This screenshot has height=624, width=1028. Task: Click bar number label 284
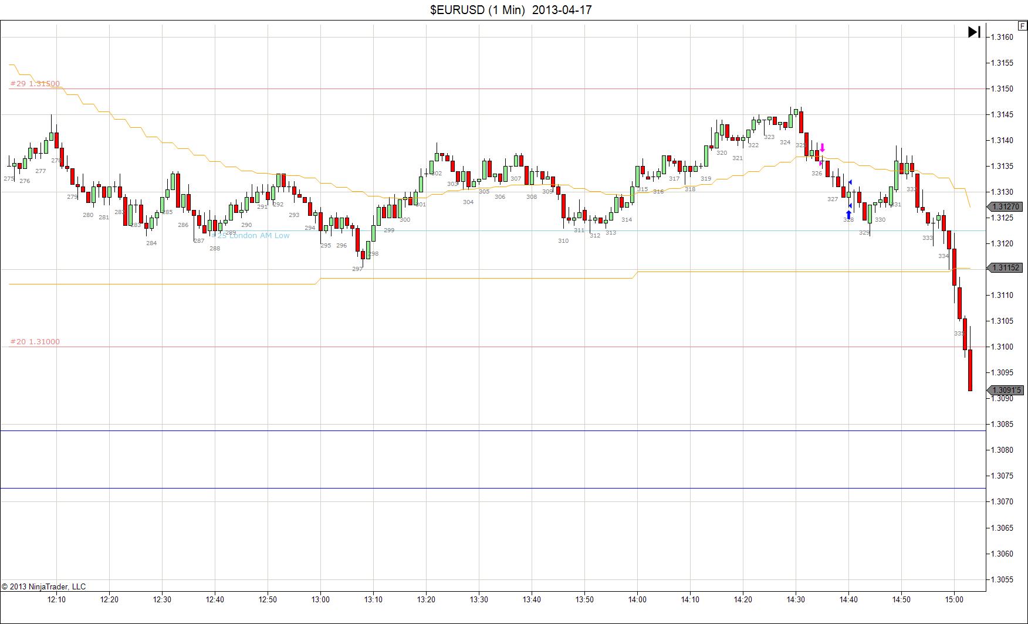point(151,243)
